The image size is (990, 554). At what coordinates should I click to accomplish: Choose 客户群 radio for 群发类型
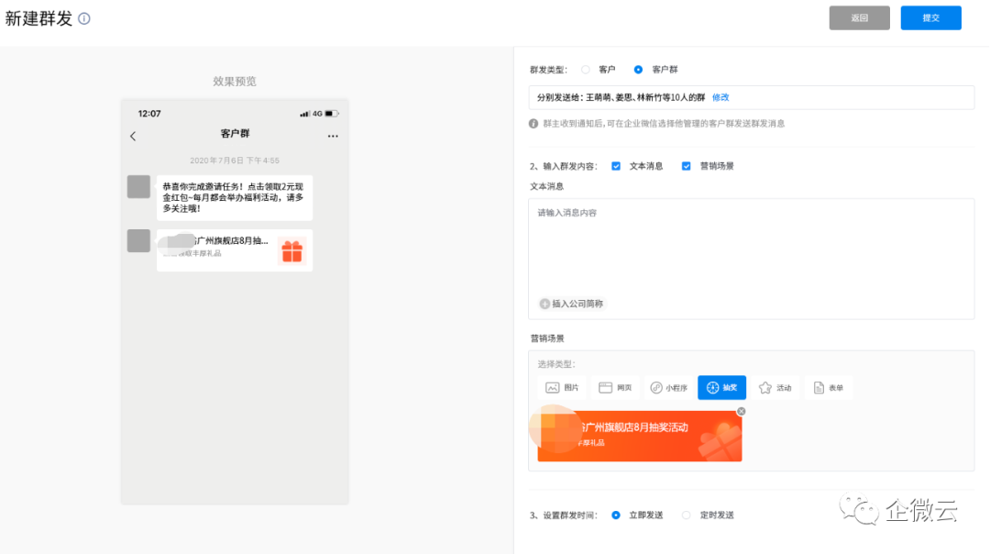click(639, 70)
